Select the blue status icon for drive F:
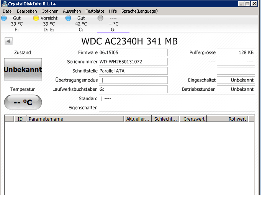262x198 pixels. coord(4,18)
